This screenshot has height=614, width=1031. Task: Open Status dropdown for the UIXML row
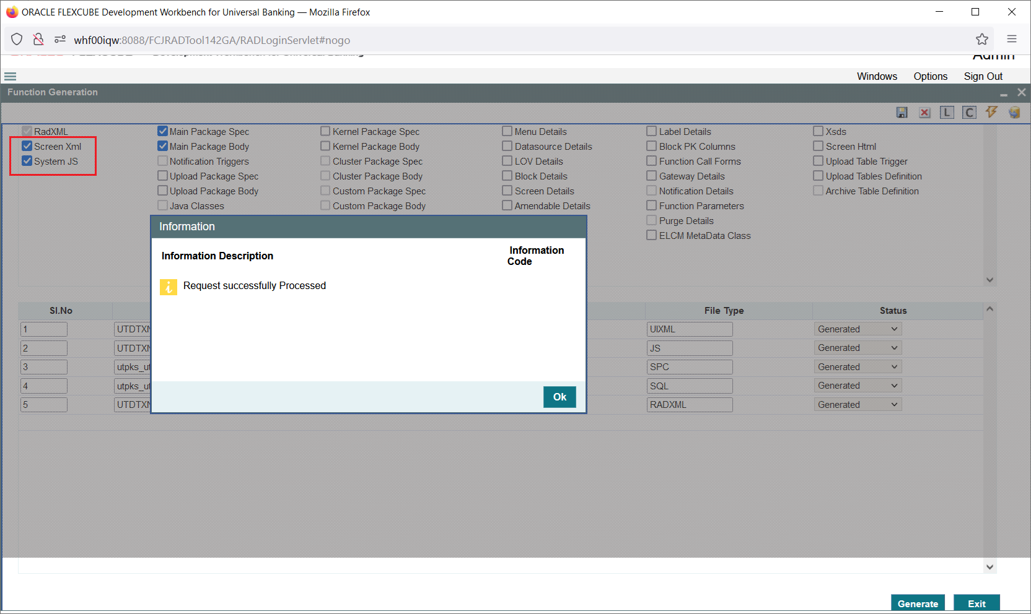tap(858, 329)
